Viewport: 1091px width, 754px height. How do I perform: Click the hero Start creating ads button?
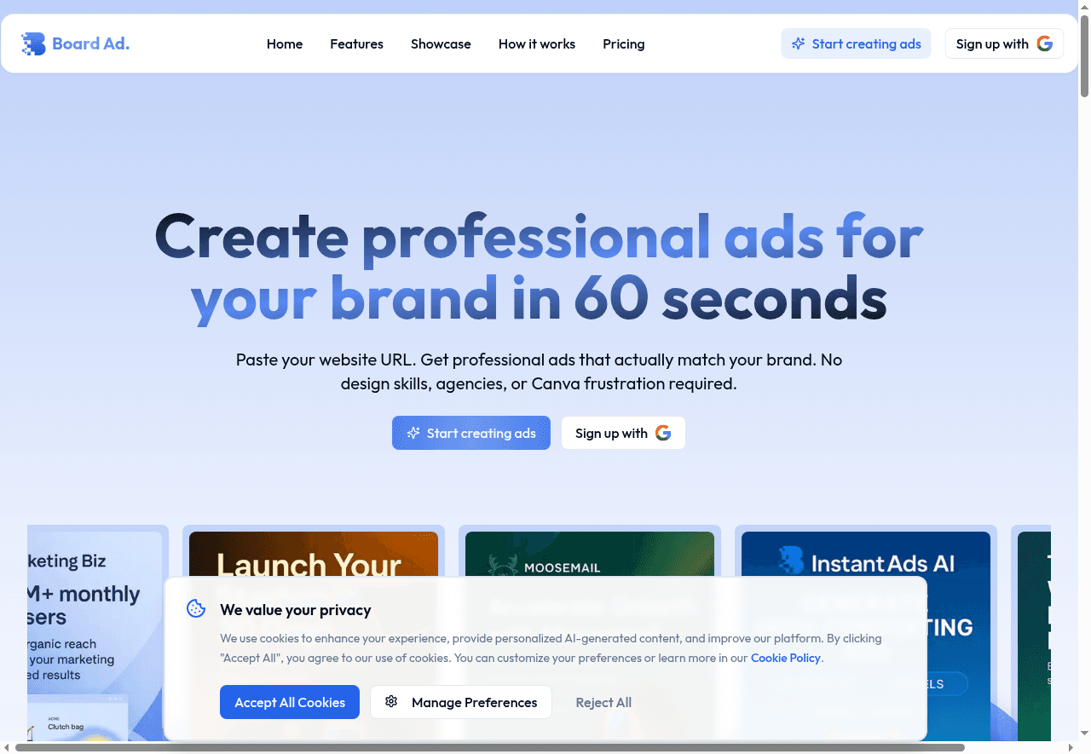(x=471, y=433)
